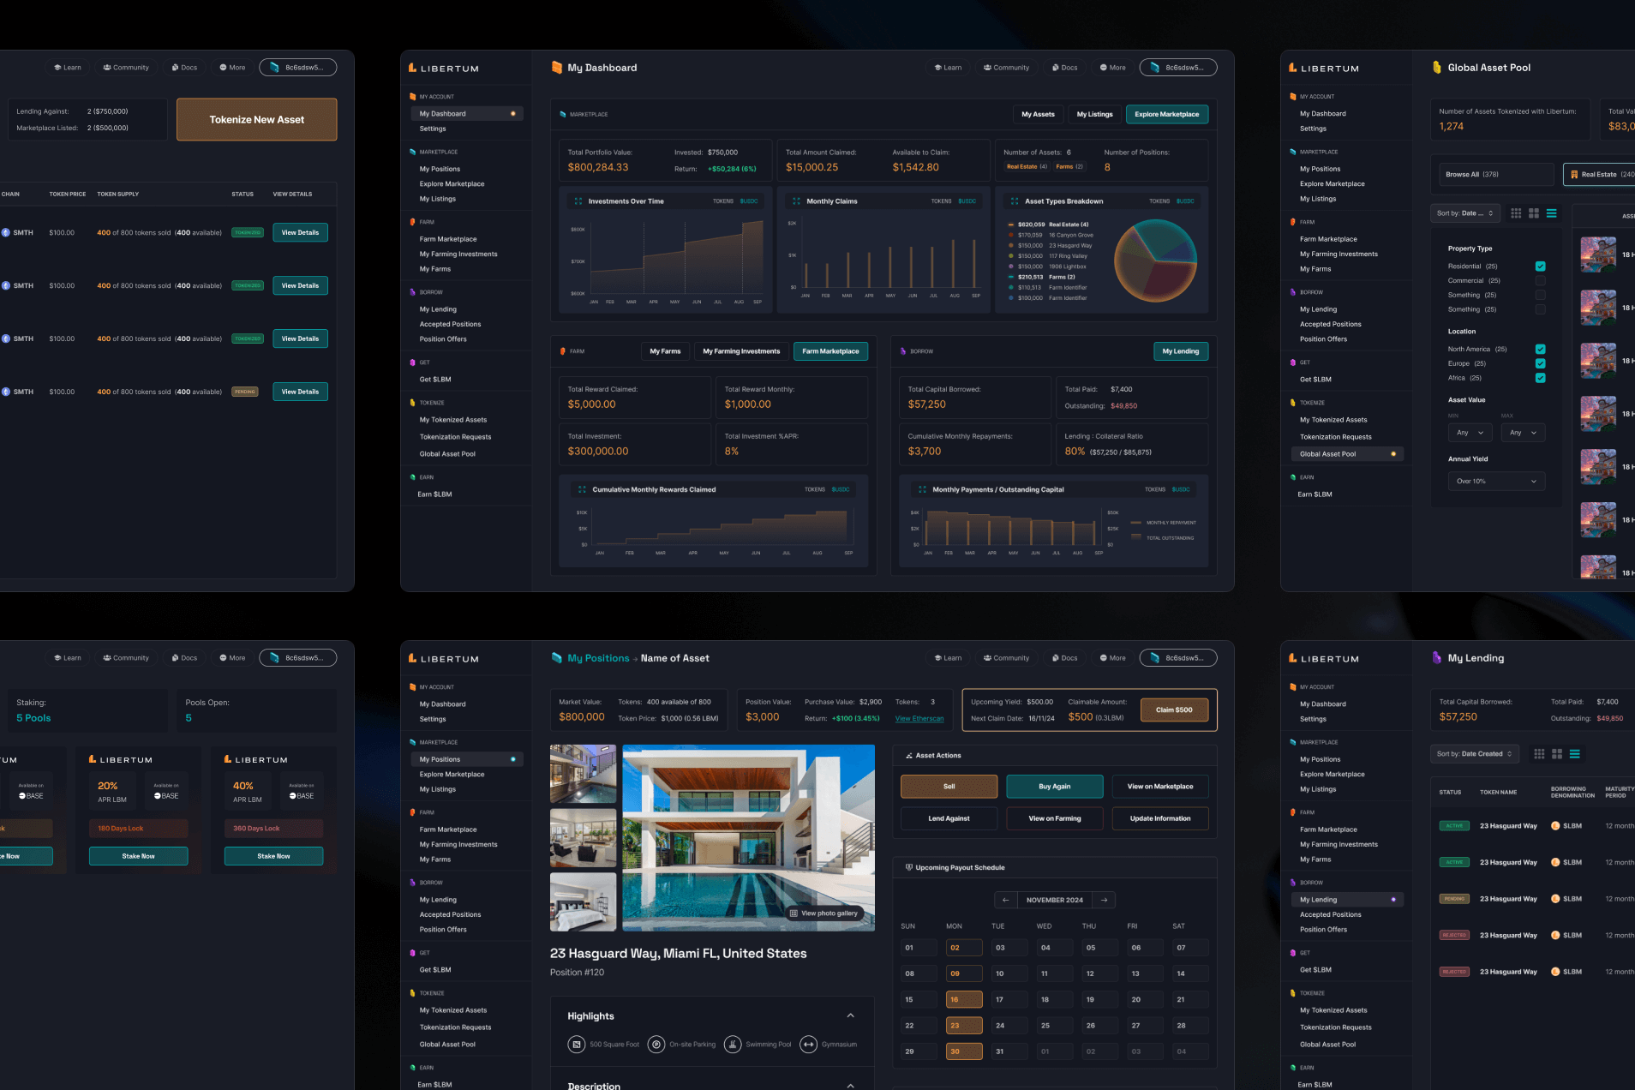Viewport: 1635px width, 1090px height.
Task: Click the Global Asset Pool title icon
Action: point(1437,68)
